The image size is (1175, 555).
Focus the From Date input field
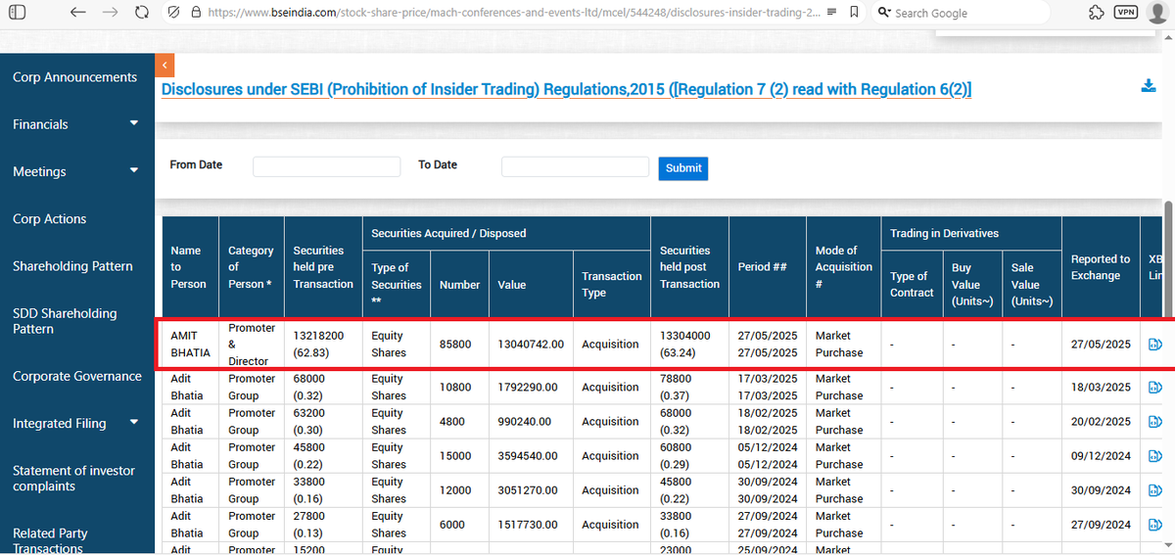click(327, 166)
